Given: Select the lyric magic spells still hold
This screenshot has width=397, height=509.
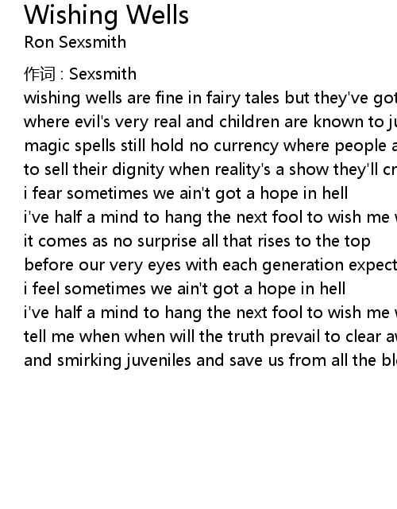Looking at the screenshot, I should click(210, 146).
